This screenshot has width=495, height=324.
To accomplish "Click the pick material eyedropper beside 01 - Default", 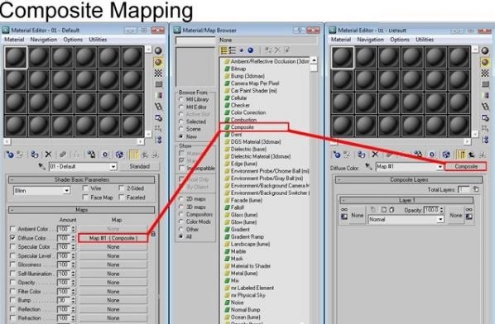I will point(41,166).
